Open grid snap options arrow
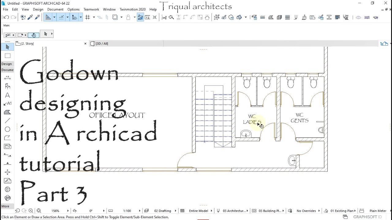 [x=94, y=17]
